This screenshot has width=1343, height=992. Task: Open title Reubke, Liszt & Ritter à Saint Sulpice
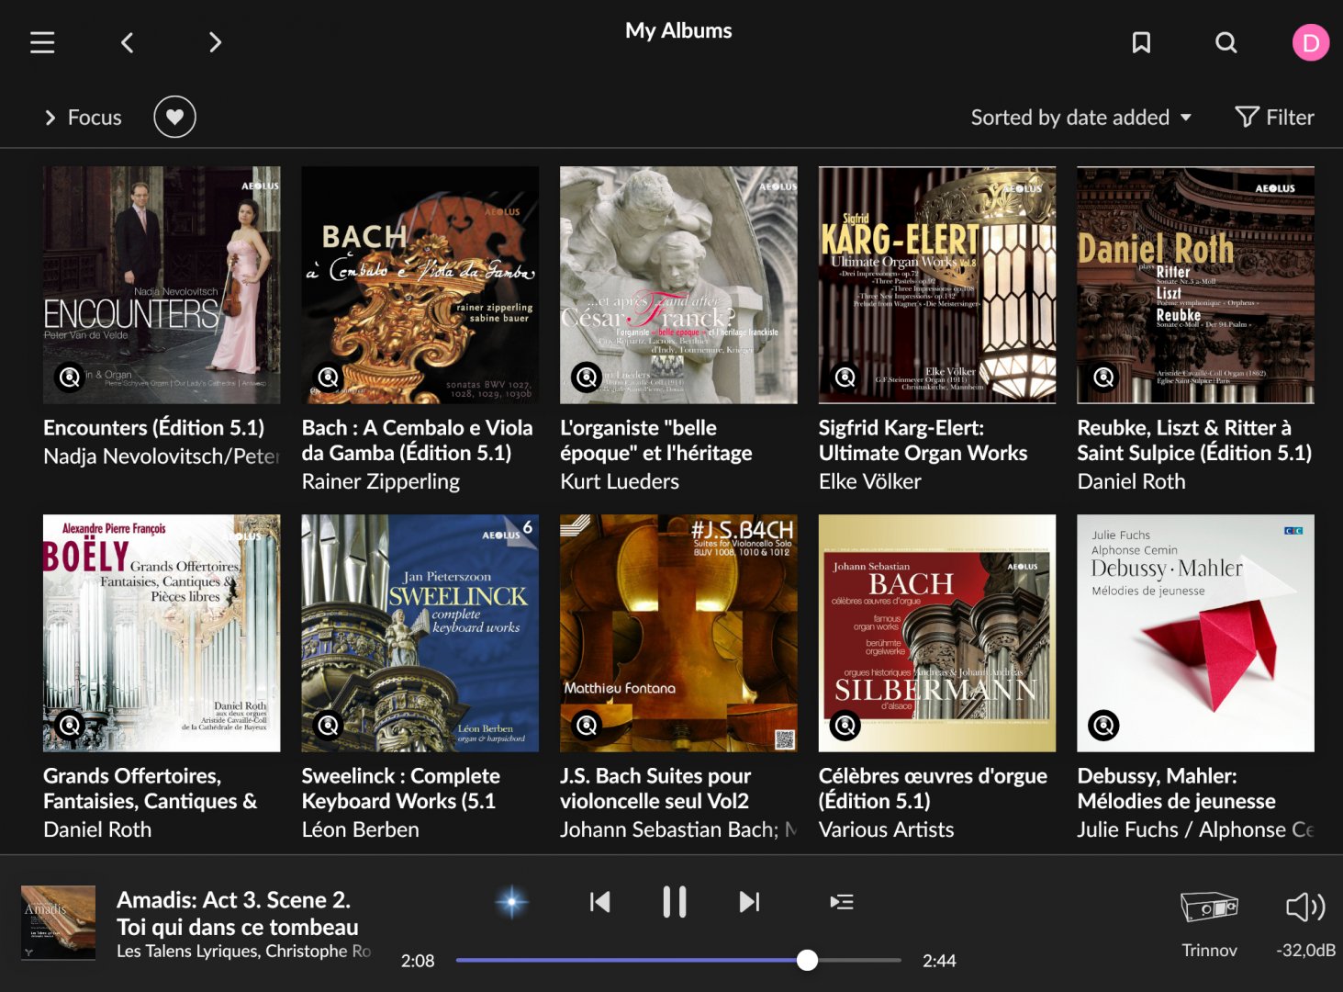(x=1194, y=441)
